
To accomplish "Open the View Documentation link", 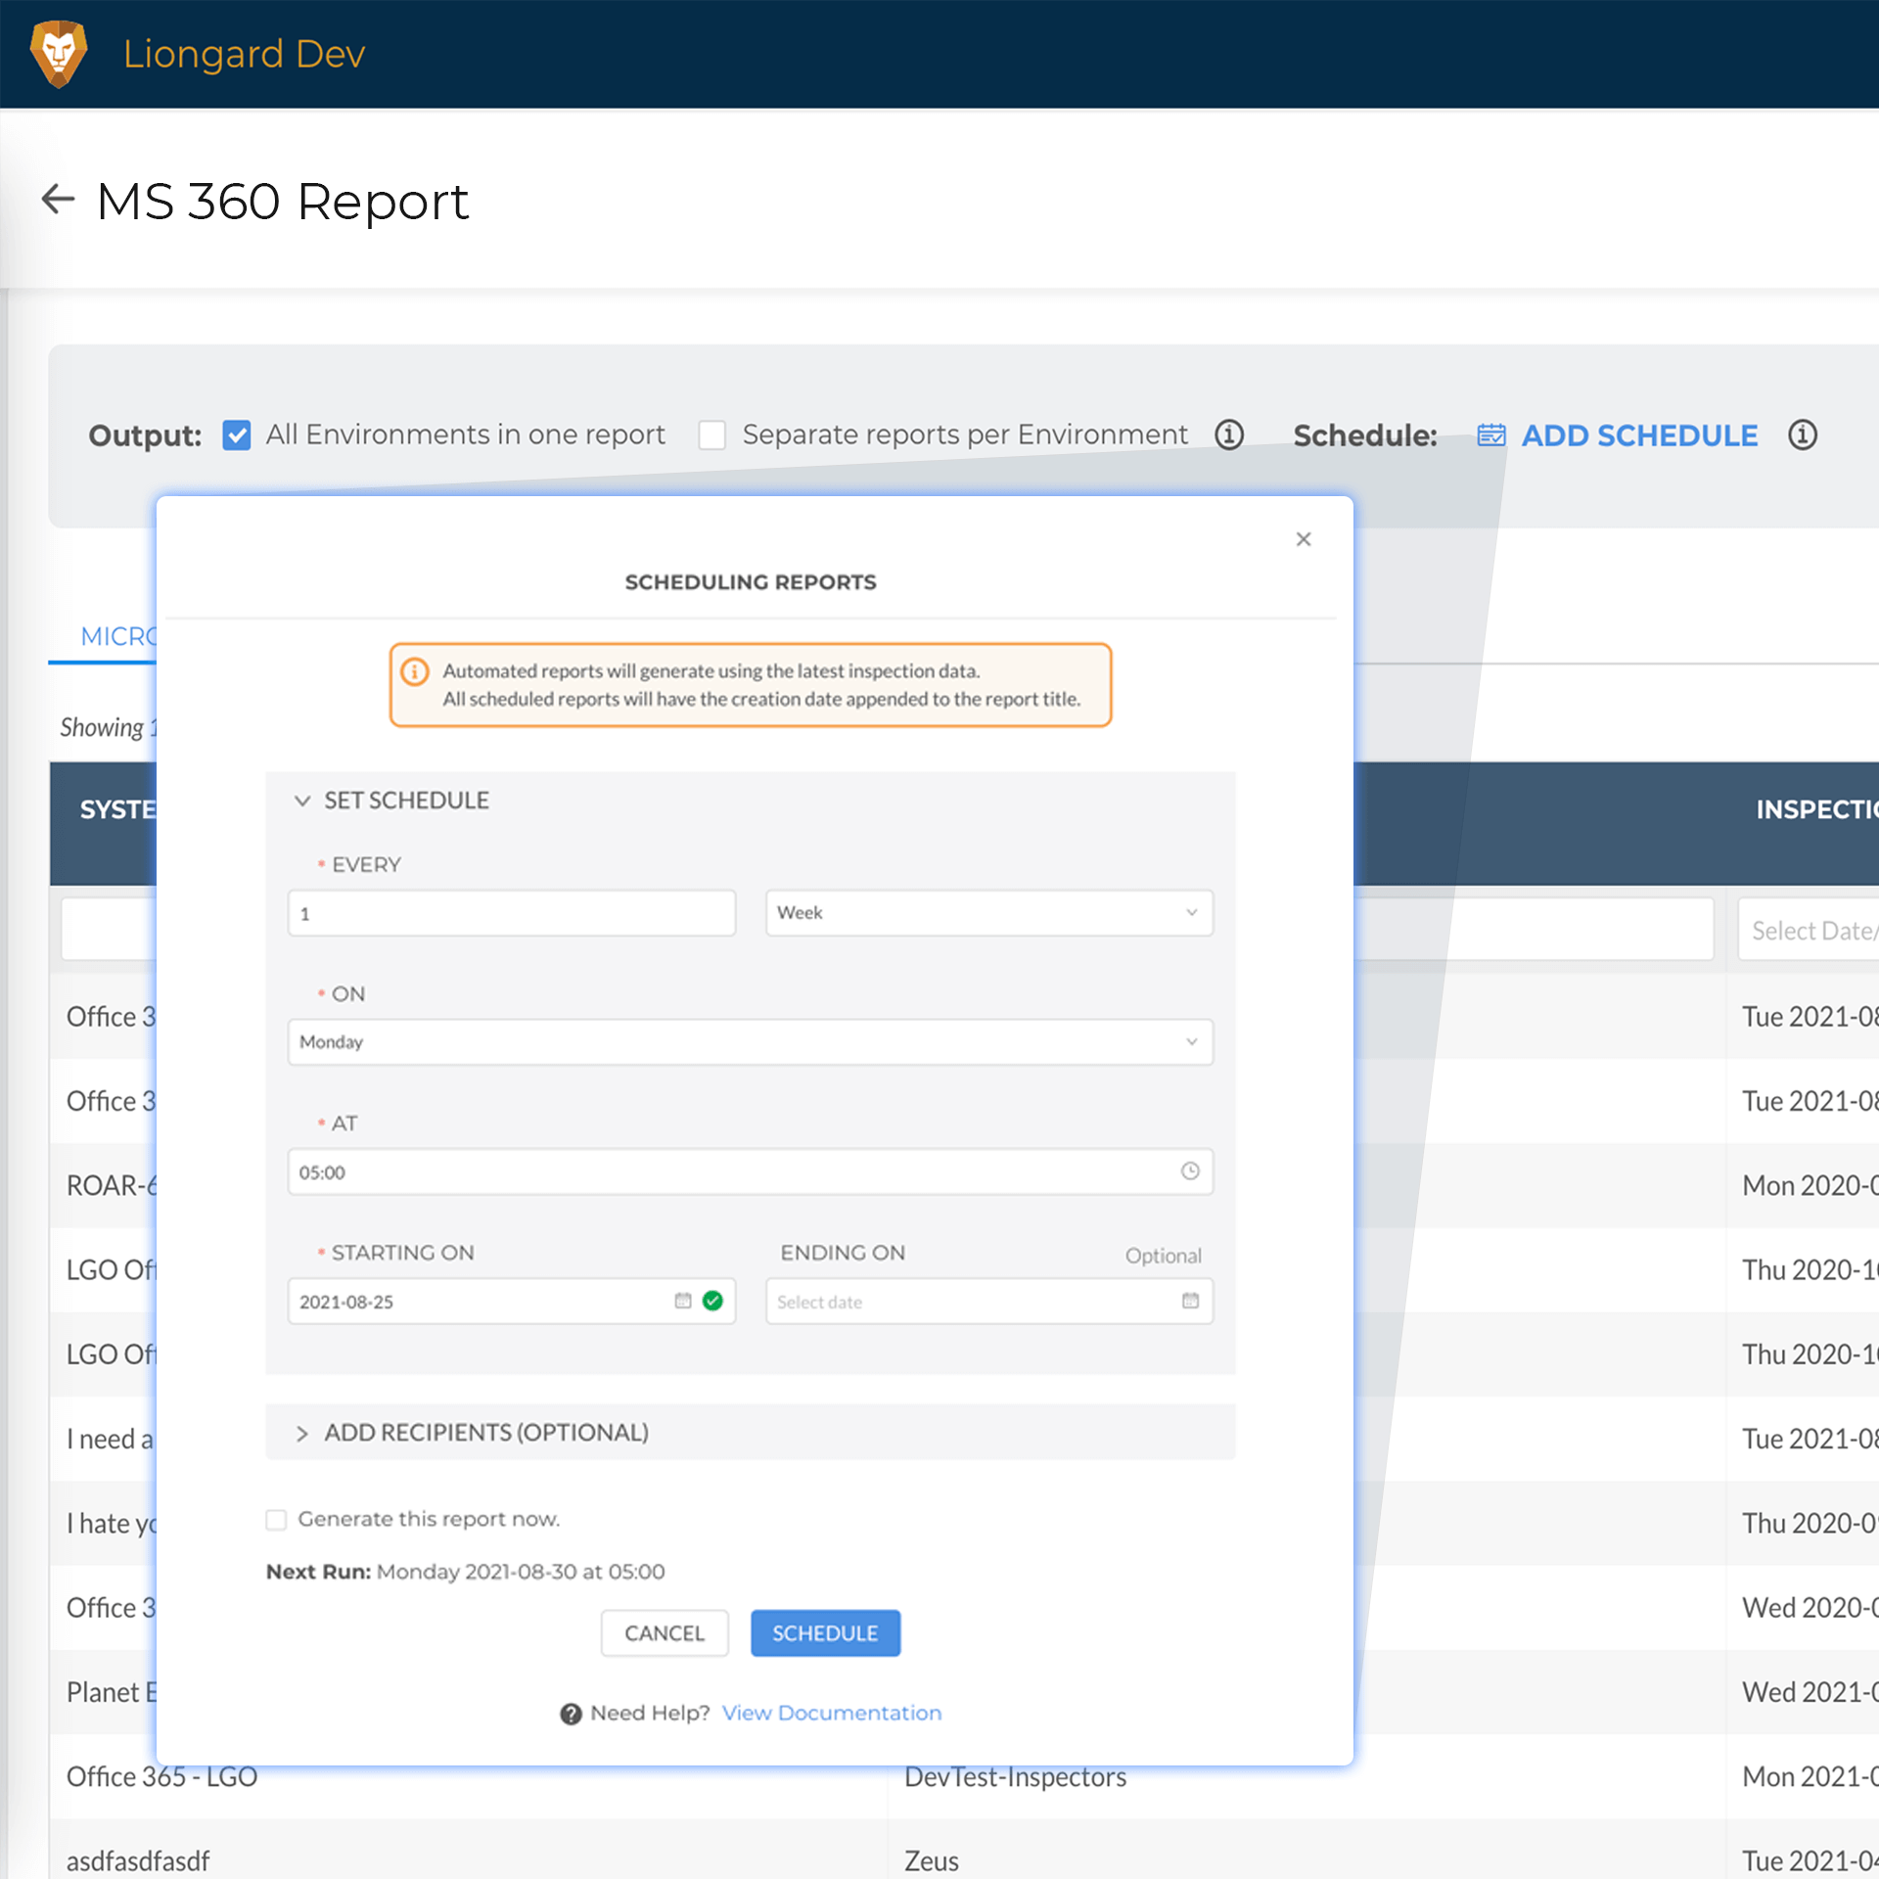I will point(831,1713).
